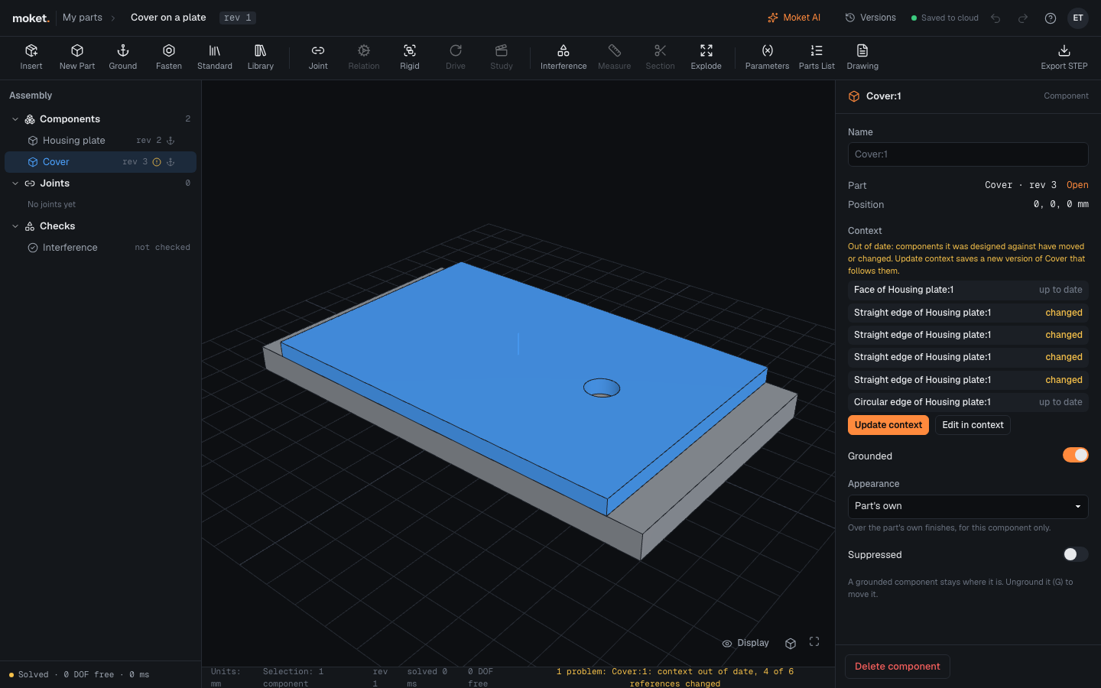Select the Joint tool
This screenshot has height=688, width=1101.
coord(318,57)
